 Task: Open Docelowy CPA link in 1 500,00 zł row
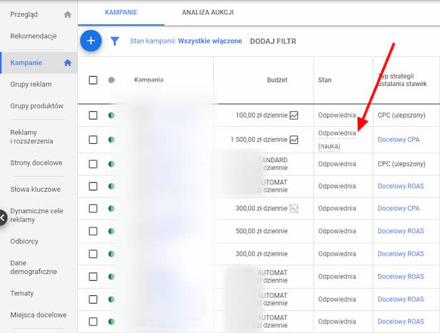tap(399, 139)
